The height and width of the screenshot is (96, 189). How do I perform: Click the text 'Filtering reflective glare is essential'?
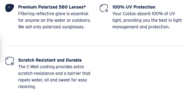[x=53, y=14]
